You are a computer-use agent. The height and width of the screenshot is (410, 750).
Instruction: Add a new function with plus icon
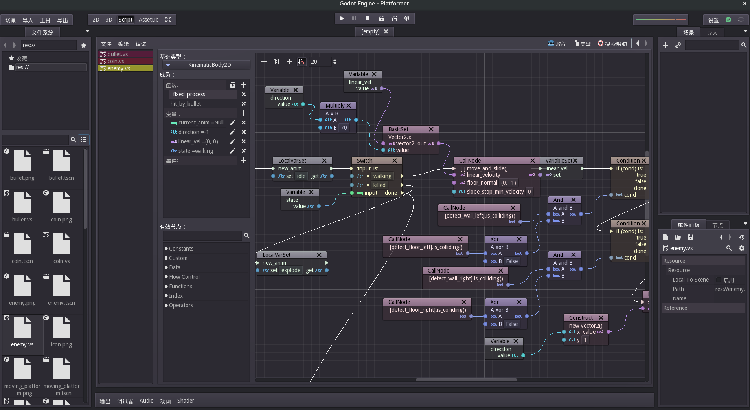coord(244,85)
